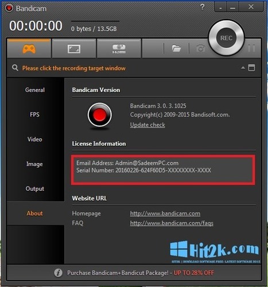Viewport: 268px width, 287px height.
Task: Click the Update check link
Action: [147, 125]
